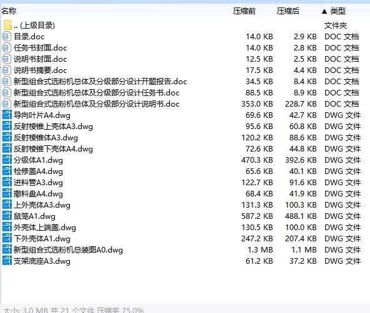This screenshot has height=313, width=370.
Task: Select the file name 下外壳体A1.dwg
Action: 42,238
